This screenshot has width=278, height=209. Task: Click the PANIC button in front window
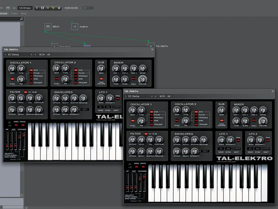point(143,167)
